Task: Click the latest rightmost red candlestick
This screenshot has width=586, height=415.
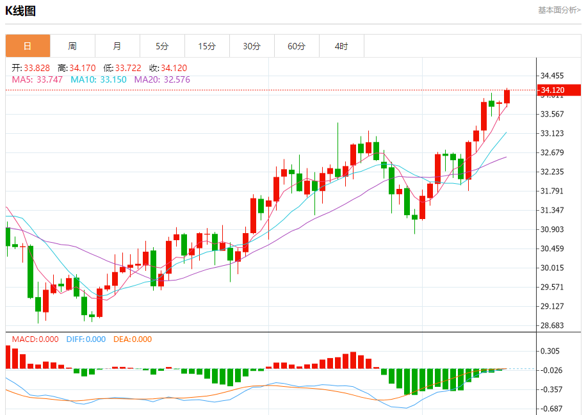Action: click(x=507, y=96)
